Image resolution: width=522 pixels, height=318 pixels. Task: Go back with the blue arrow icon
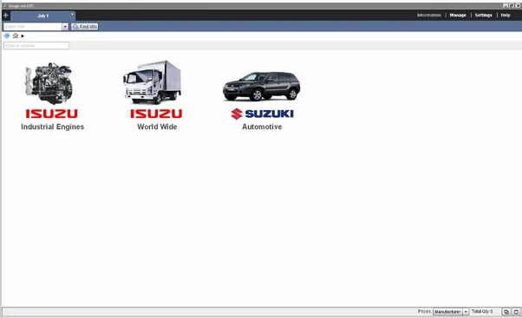click(7, 36)
